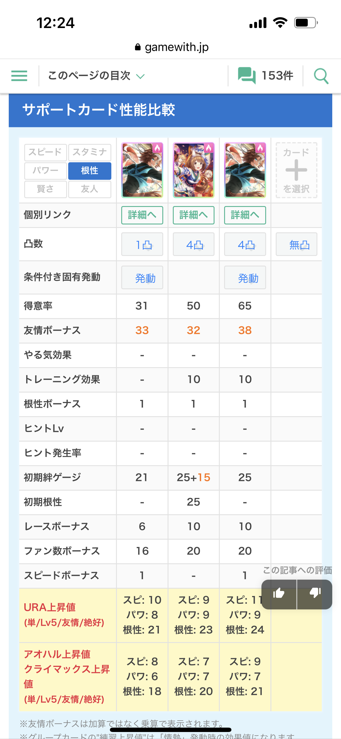
Task: Open the 153件 comments bubble icon
Action: [247, 76]
